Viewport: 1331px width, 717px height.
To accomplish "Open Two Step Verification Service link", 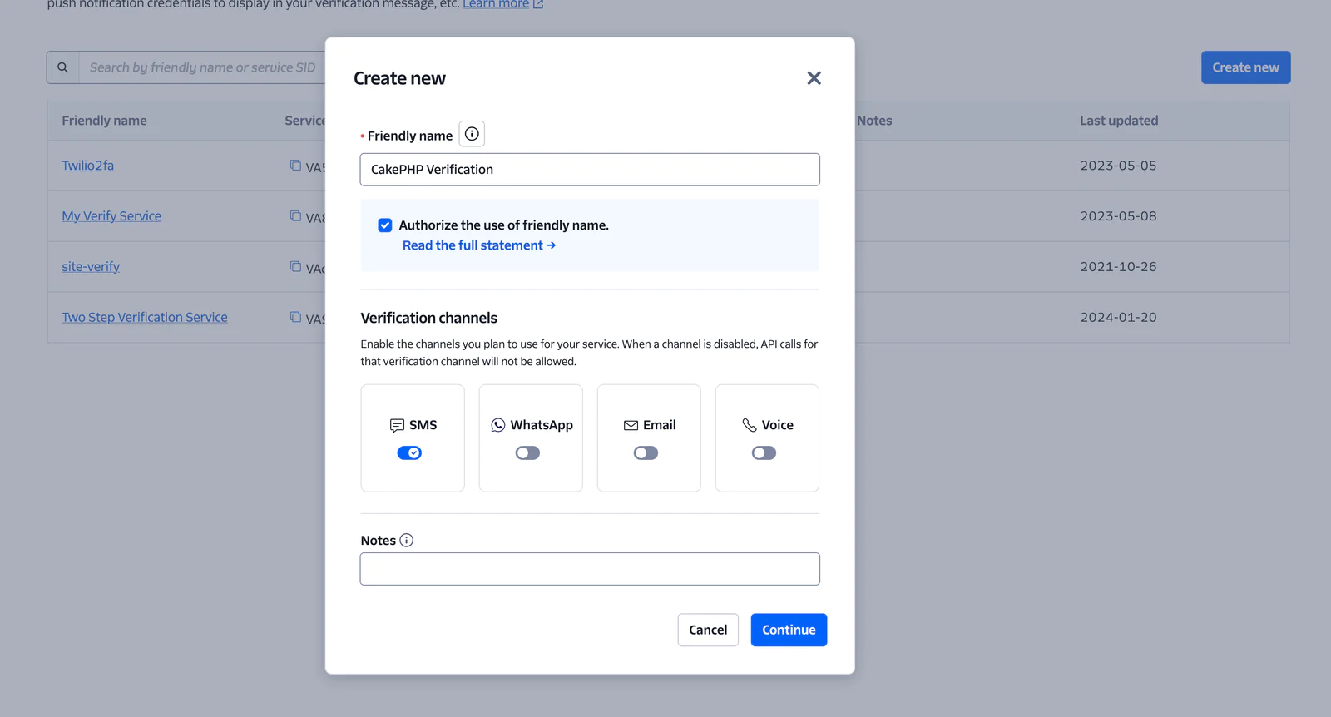I will click(145, 318).
